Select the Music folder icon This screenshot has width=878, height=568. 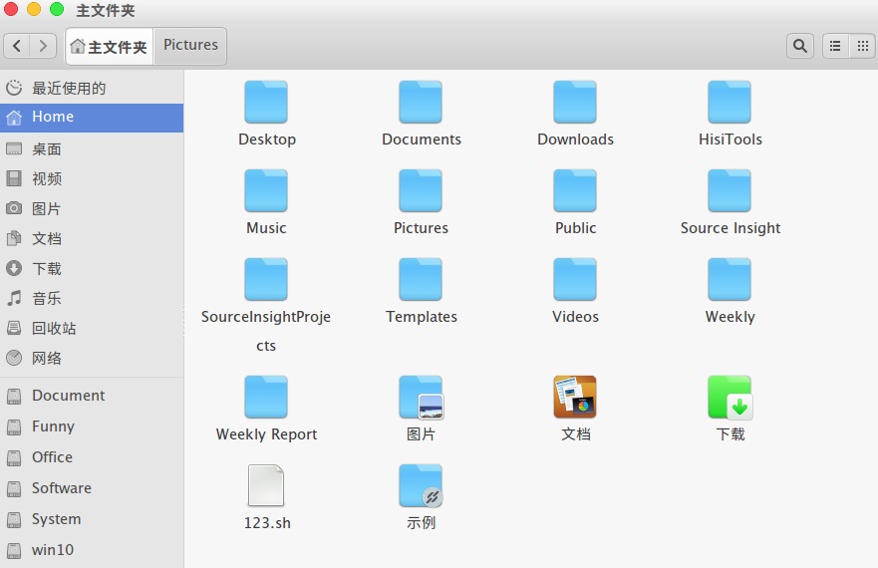[x=266, y=190]
